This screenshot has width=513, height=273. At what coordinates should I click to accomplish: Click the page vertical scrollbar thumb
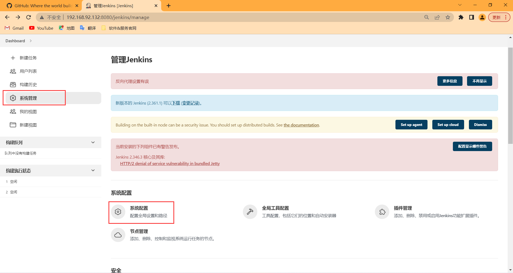tap(510, 96)
